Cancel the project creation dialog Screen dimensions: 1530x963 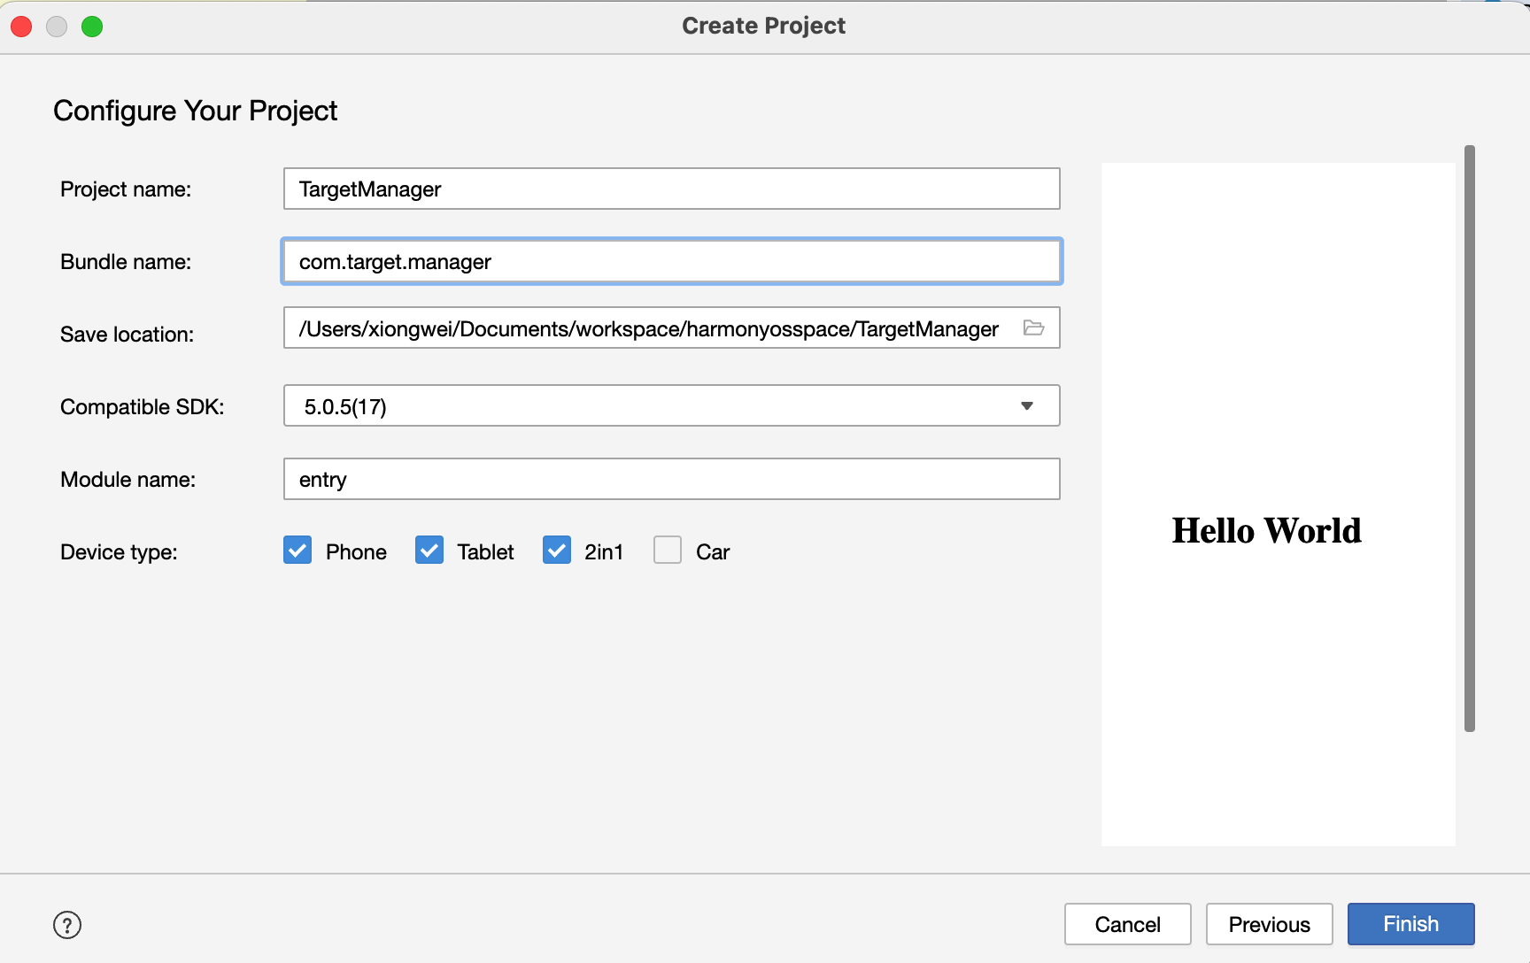pyautogui.click(x=1127, y=924)
